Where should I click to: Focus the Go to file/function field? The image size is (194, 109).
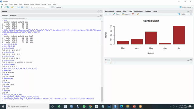pyautogui.click(x=39, y=7)
